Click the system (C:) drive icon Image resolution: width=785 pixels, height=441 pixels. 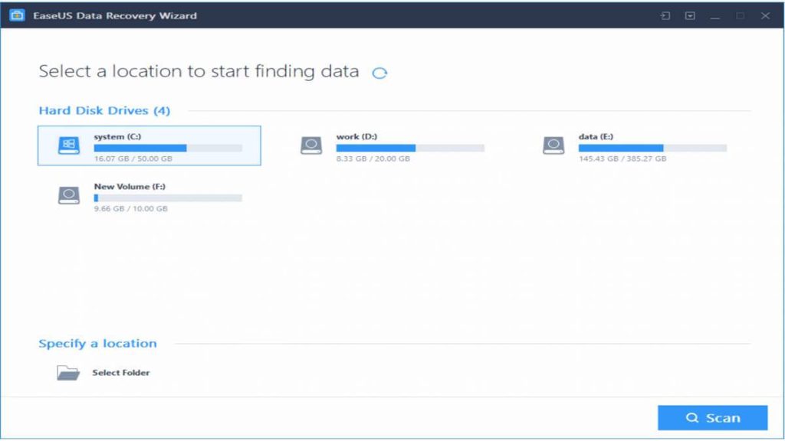pos(67,145)
